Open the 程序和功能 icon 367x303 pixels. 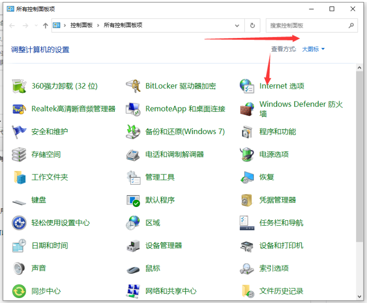[x=247, y=132]
